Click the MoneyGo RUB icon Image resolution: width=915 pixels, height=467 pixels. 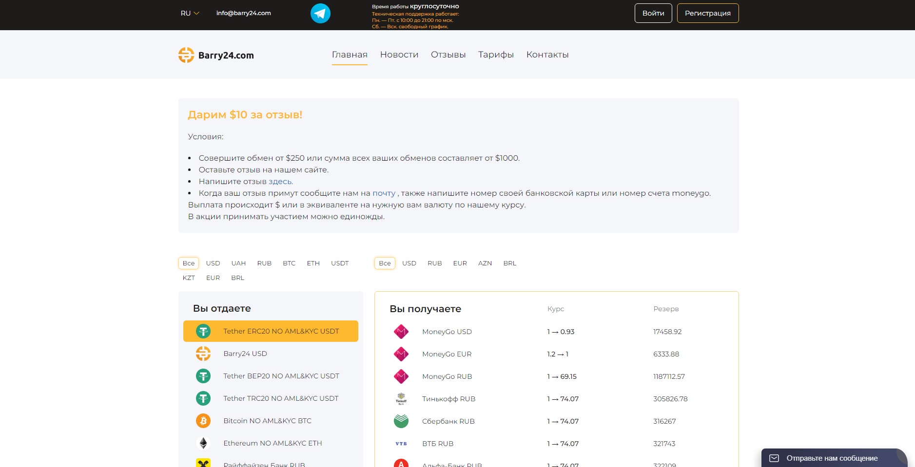pyautogui.click(x=401, y=376)
